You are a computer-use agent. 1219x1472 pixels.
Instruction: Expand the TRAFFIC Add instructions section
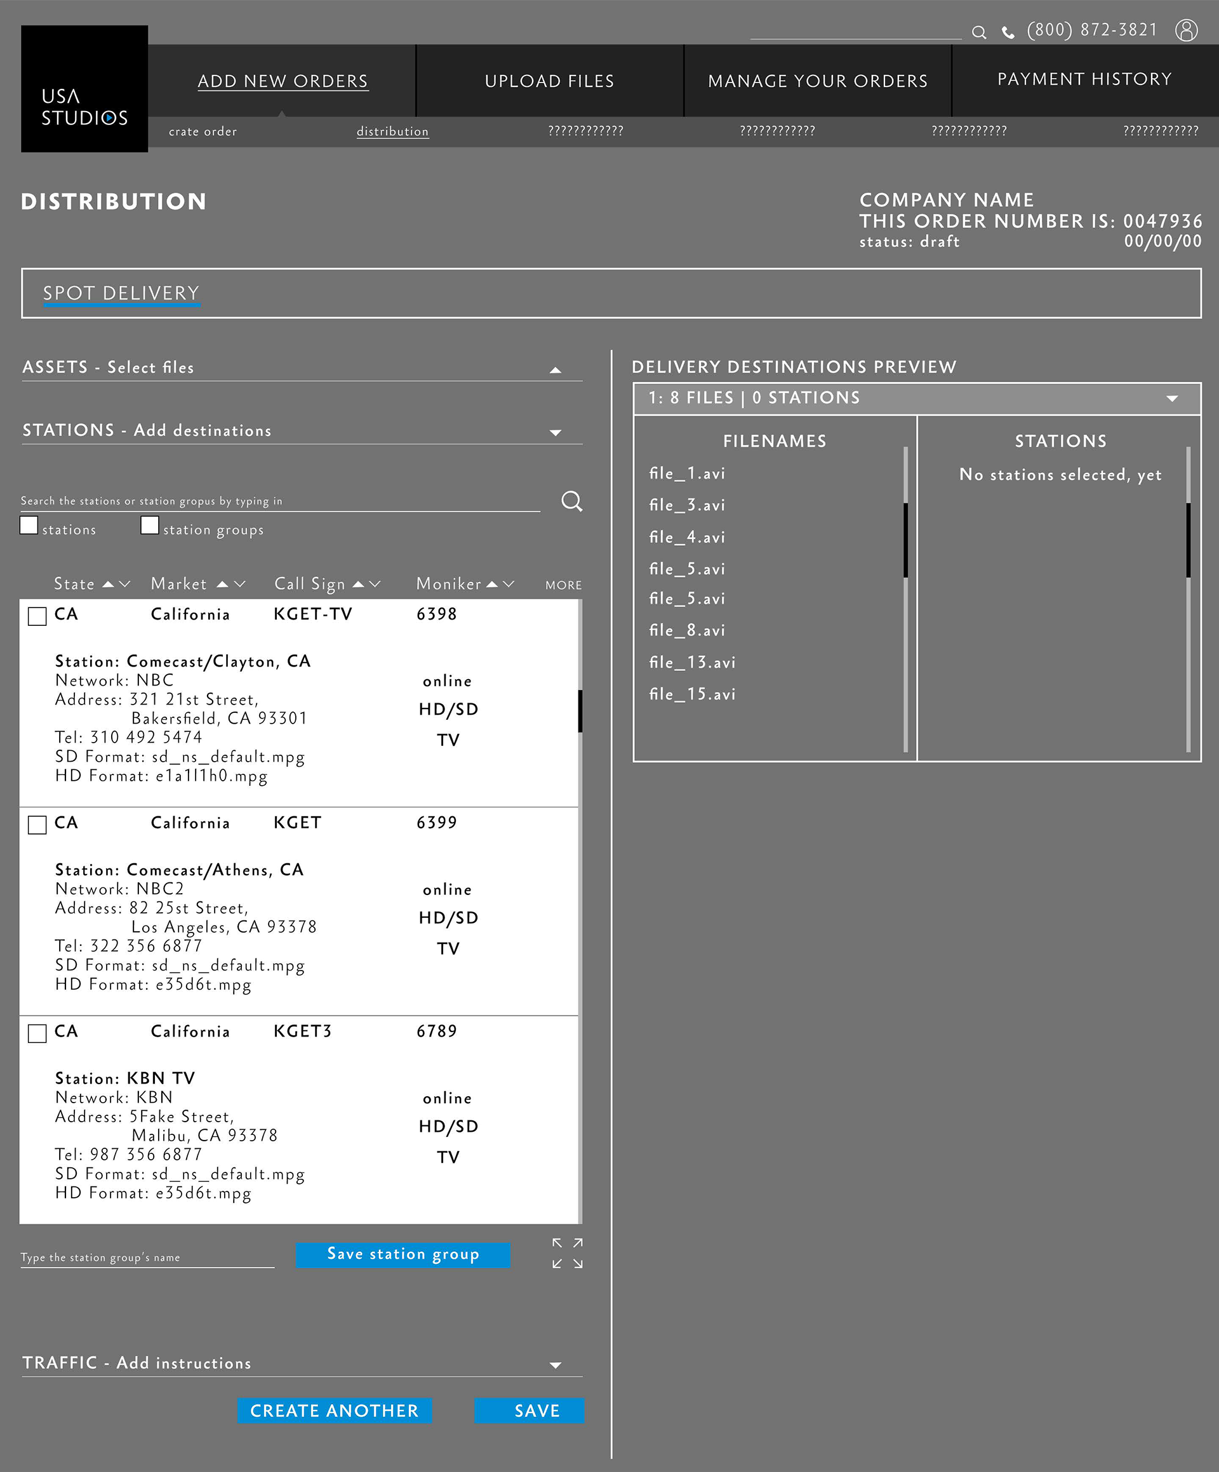click(555, 1365)
